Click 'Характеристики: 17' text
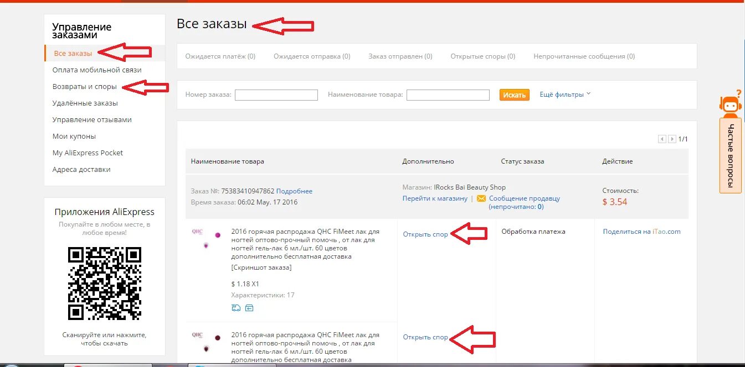Viewport: 745px width, 367px height. click(x=263, y=295)
